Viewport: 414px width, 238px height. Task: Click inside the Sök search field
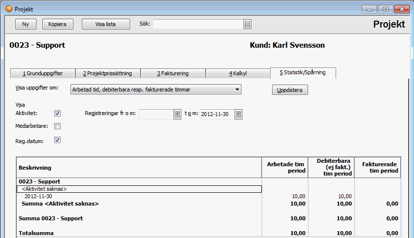click(198, 24)
